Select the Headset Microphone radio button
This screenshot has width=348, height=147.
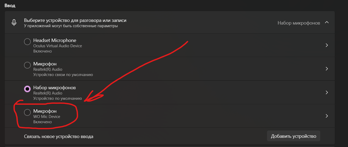[27, 42]
